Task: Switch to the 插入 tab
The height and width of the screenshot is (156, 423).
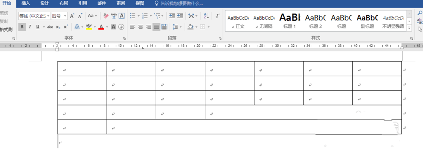Action: pyautogui.click(x=26, y=3)
